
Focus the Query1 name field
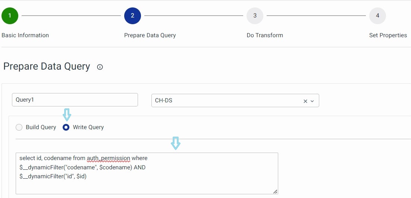pos(75,100)
